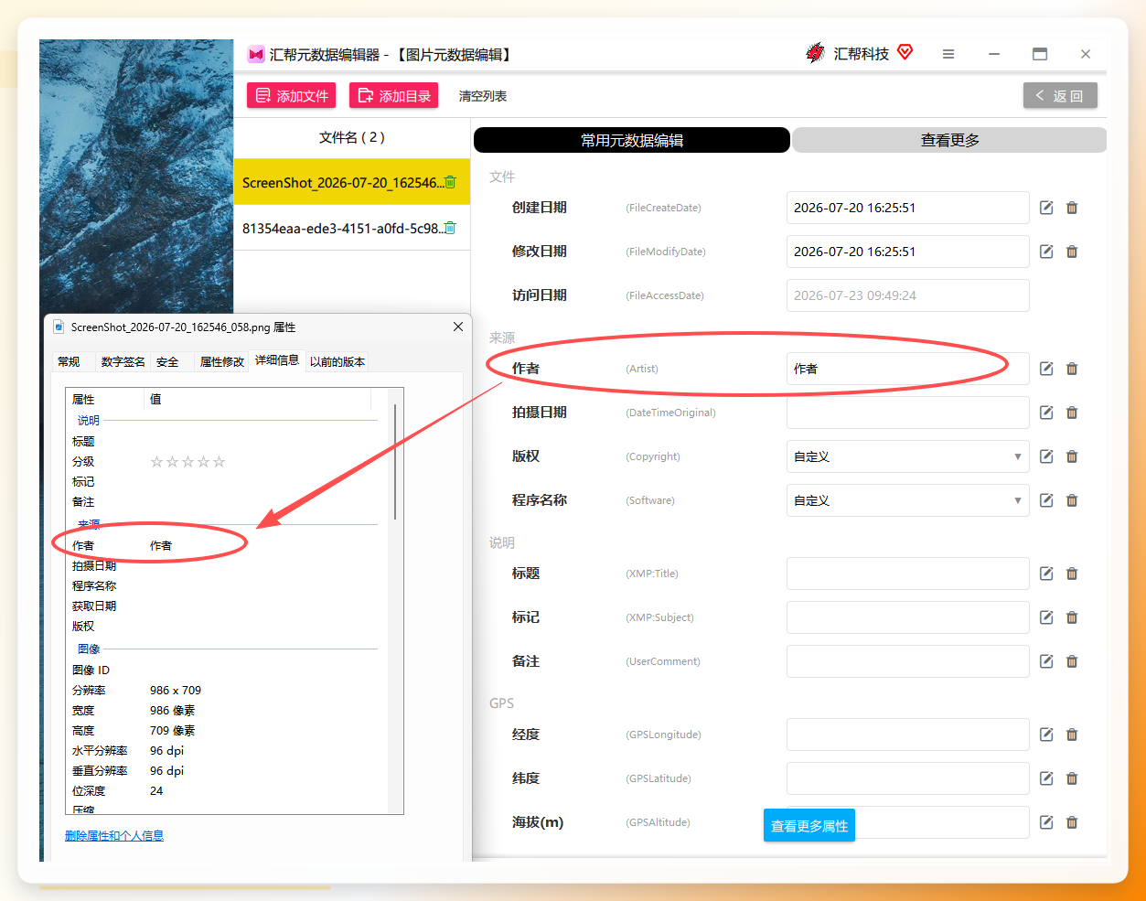Click the trash icon for 版权 (Copyright) row
The height and width of the screenshot is (901, 1146).
pyautogui.click(x=1072, y=456)
